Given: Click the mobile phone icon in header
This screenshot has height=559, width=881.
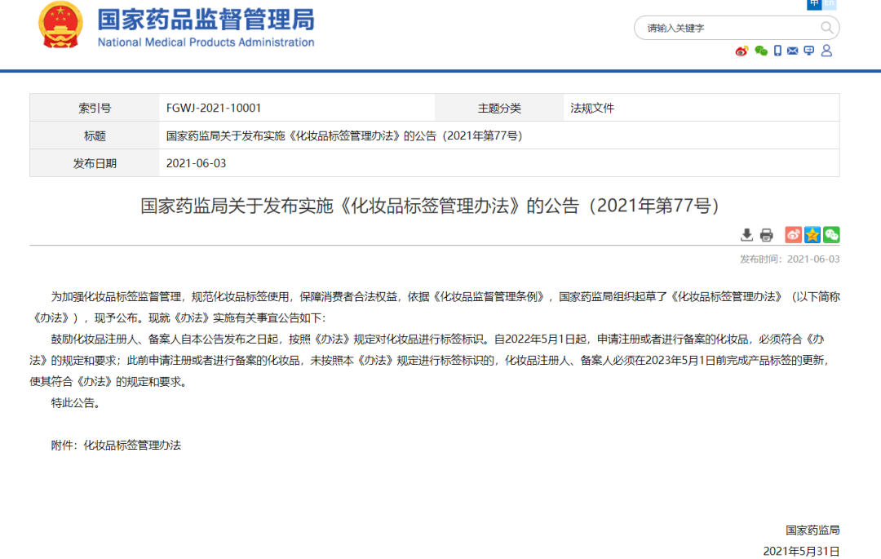Looking at the screenshot, I should coord(778,51).
